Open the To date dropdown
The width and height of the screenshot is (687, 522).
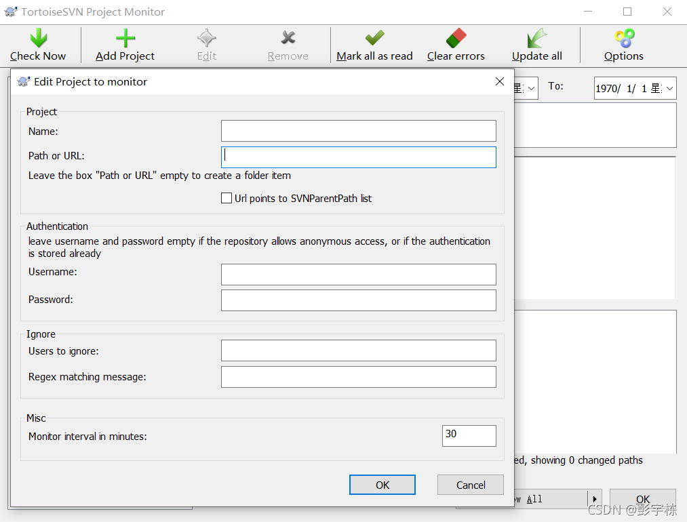click(x=669, y=88)
